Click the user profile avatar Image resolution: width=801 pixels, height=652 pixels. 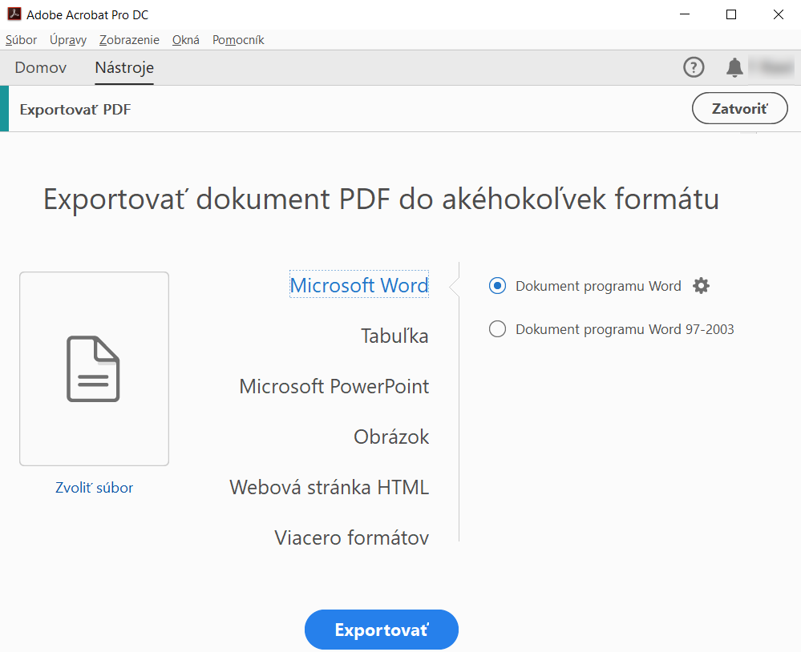[x=771, y=67]
